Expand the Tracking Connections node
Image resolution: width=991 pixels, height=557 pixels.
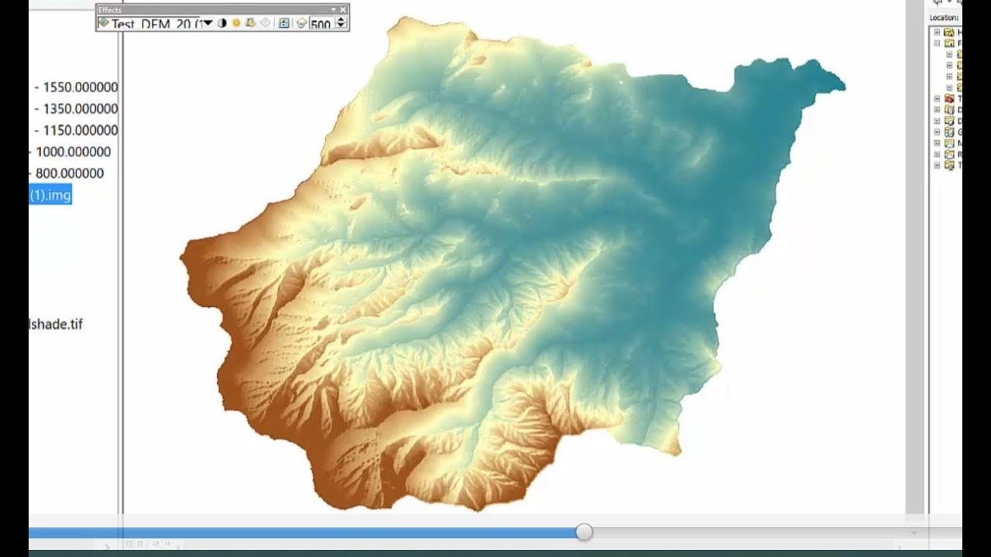937,166
